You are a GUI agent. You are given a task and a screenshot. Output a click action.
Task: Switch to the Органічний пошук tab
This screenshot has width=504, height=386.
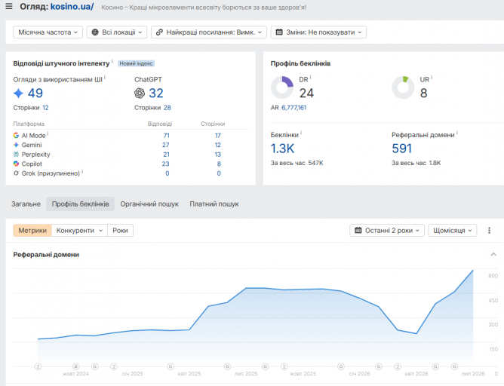[x=149, y=204]
